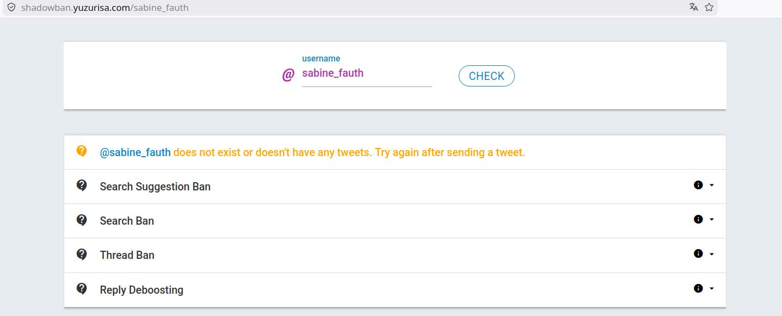Click the translate page icon in address bar

click(x=693, y=7)
